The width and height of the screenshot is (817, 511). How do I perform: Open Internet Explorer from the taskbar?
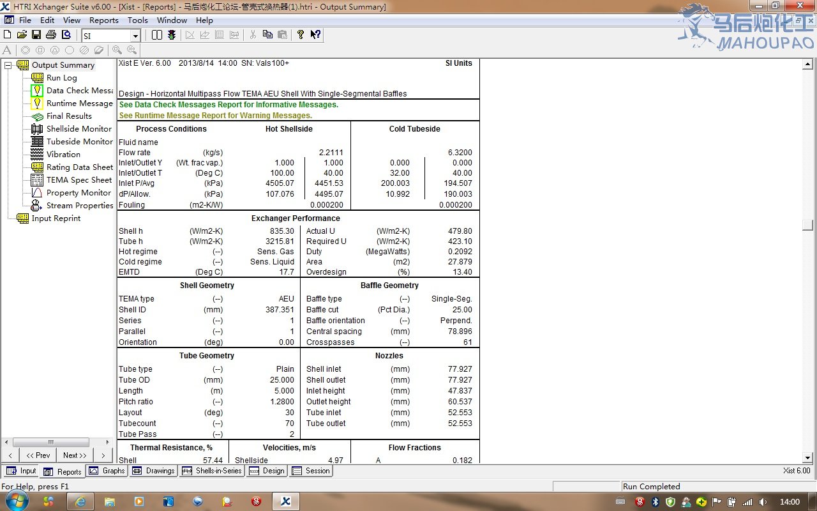80,502
